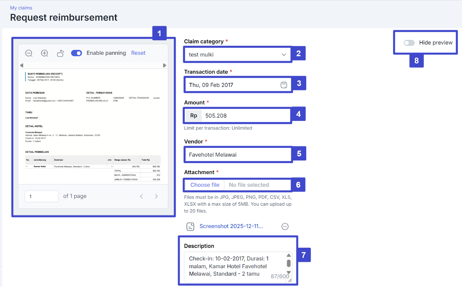Pan preview left with left triangle arrow
Viewport: 462px width, 288px height.
[x=22, y=66]
